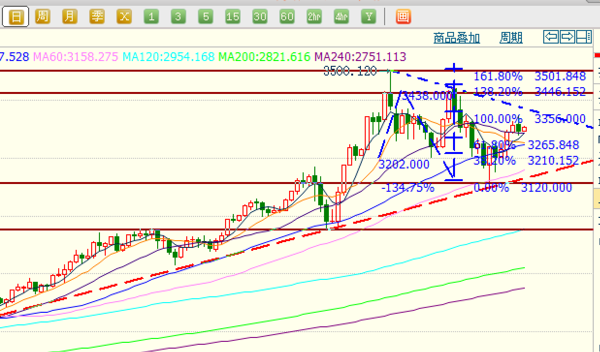Select the 60-minute timeframe button

coord(287,17)
